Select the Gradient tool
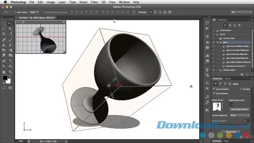The width and height of the screenshot is (254, 143). click(x=10, y=50)
